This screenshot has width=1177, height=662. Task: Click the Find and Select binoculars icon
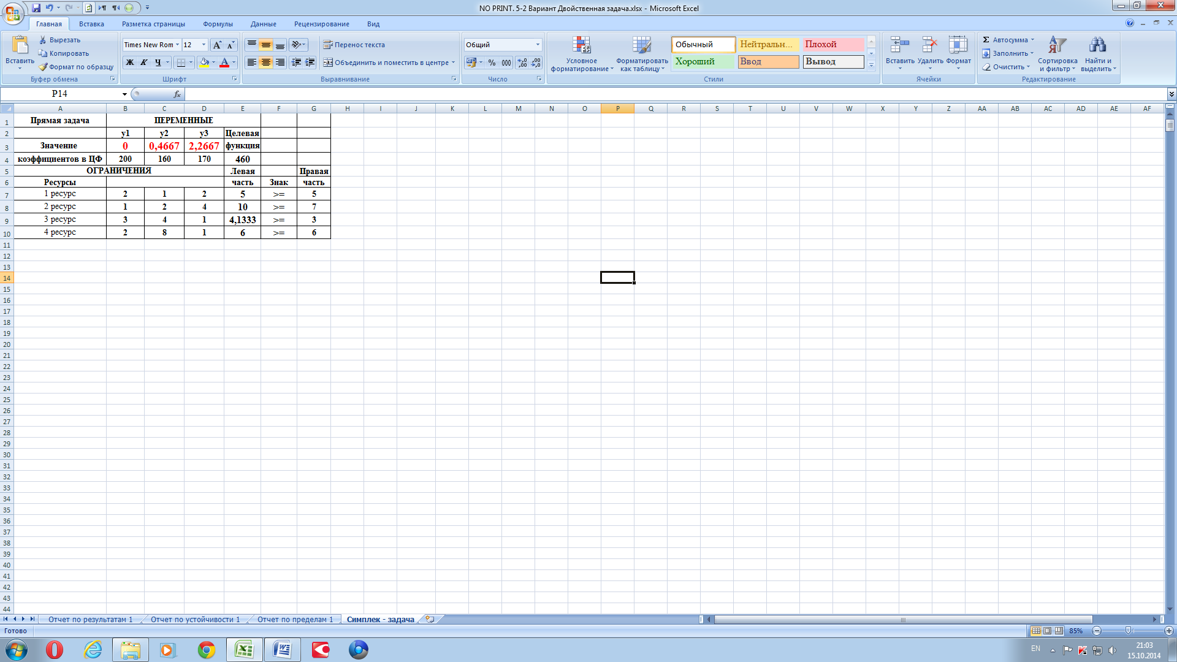[x=1097, y=45]
